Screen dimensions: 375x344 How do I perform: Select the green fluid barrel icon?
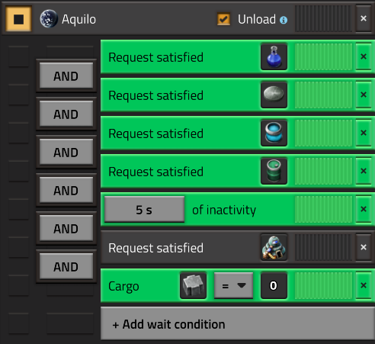point(274,171)
